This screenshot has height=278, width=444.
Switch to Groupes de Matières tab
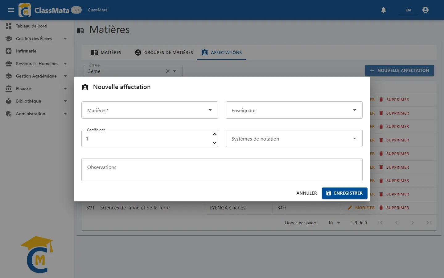(x=164, y=53)
